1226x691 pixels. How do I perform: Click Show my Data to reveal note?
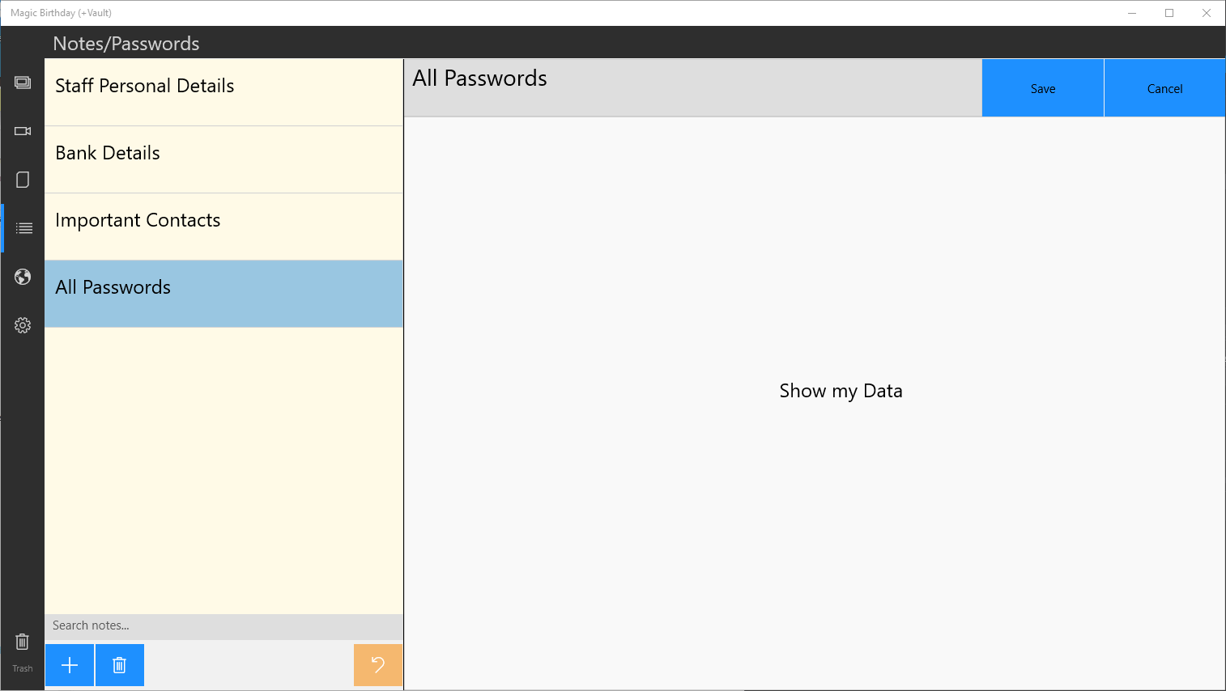[841, 392]
